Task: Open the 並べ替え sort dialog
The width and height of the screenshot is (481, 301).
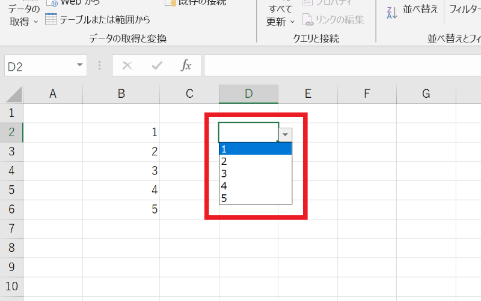Action: click(x=420, y=9)
